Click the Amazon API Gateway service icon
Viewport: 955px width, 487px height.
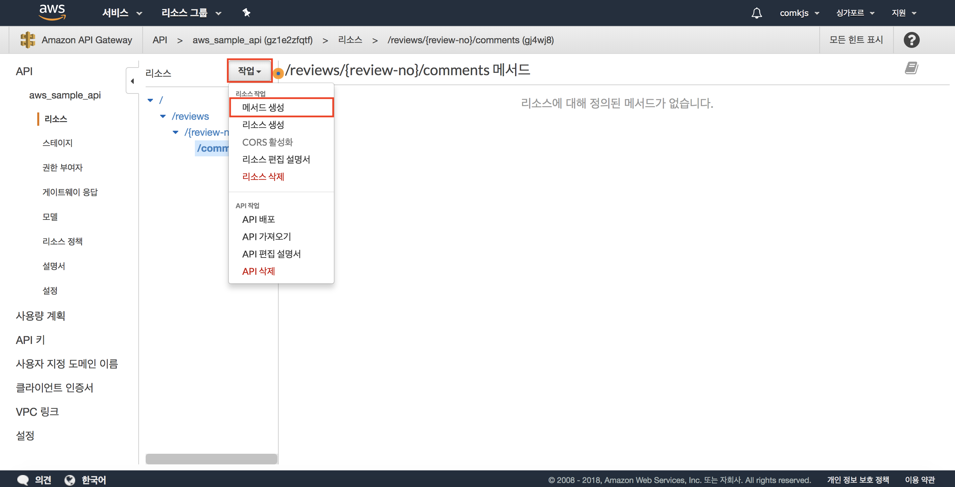pyautogui.click(x=28, y=40)
